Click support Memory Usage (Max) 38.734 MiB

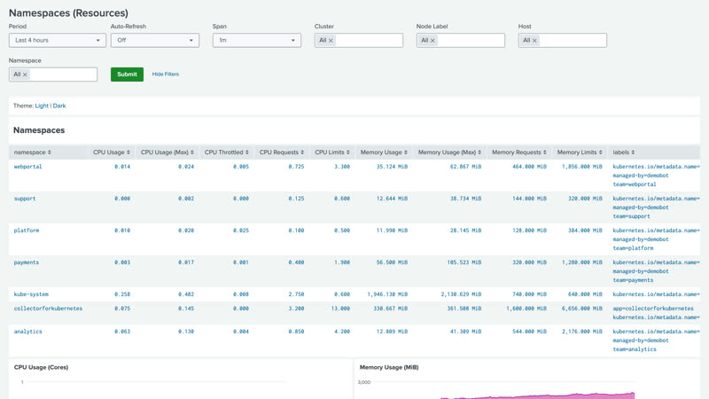[x=466, y=199]
